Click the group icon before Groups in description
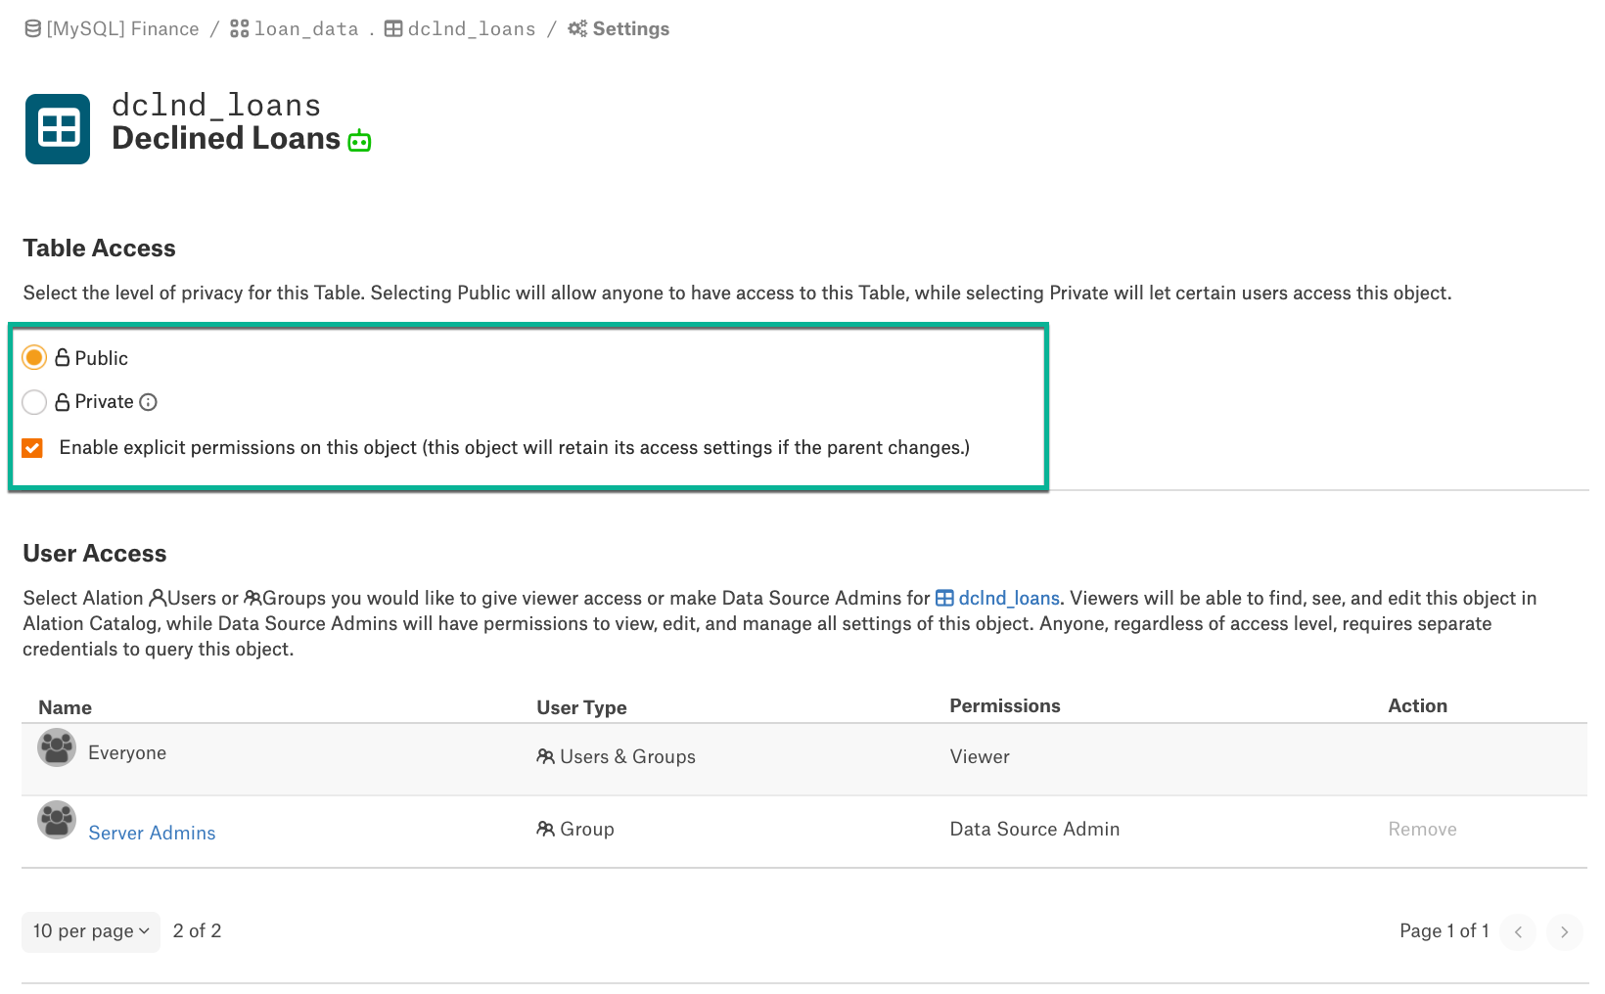The width and height of the screenshot is (1605, 994). 252,597
